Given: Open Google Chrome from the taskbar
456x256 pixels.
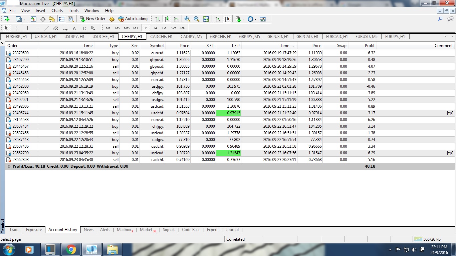Looking at the screenshot, I should coord(71,249).
